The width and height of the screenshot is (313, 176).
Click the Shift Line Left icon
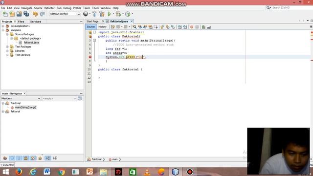point(179,27)
